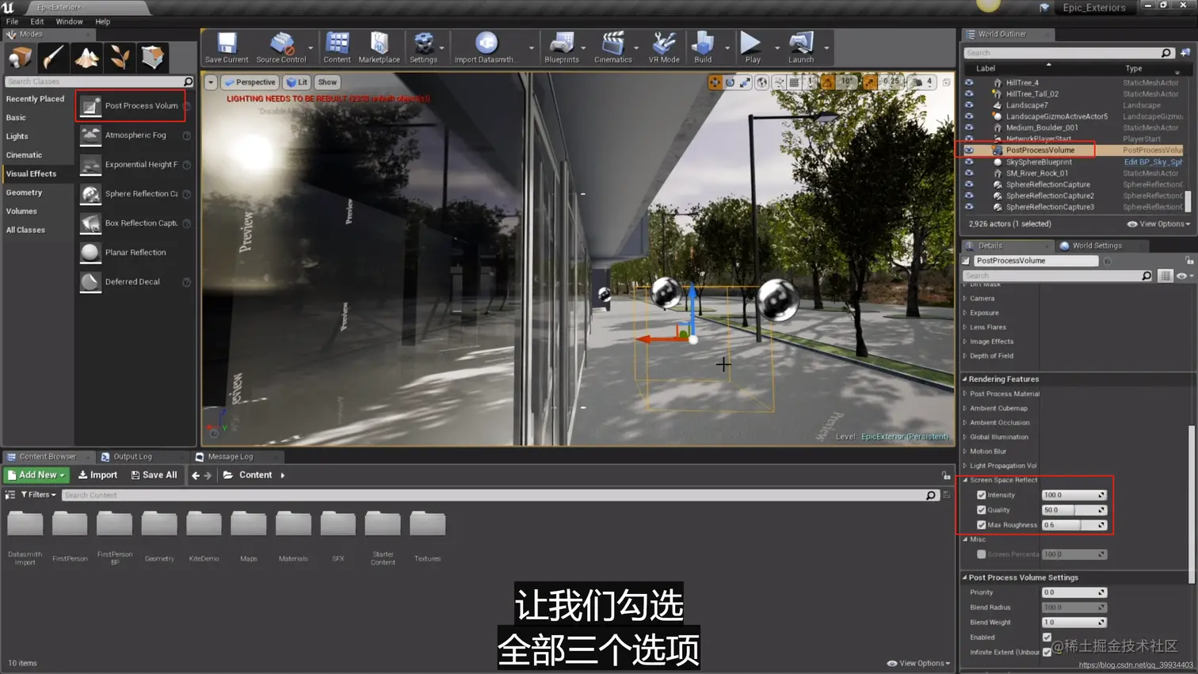Select the Place mode icon
The image size is (1198, 674).
[20, 57]
